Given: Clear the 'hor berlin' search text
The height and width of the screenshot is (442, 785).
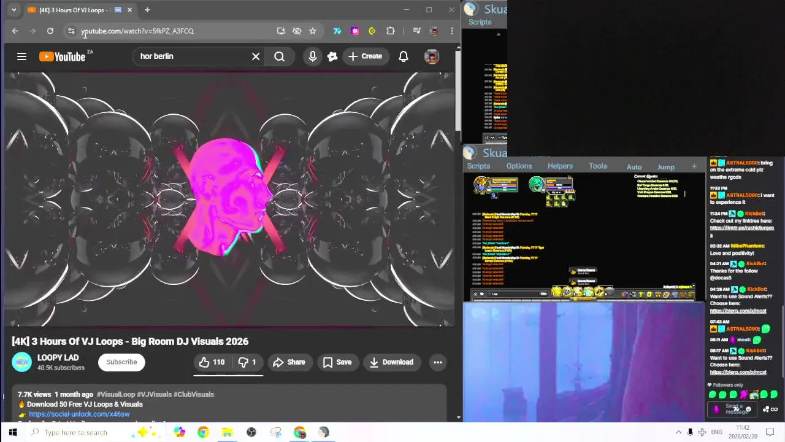Looking at the screenshot, I should 256,56.
